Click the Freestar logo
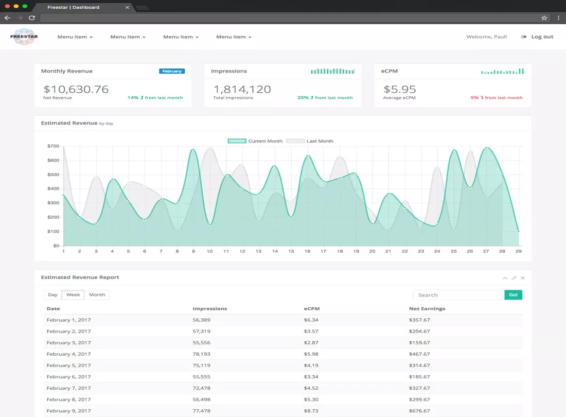 (24, 37)
